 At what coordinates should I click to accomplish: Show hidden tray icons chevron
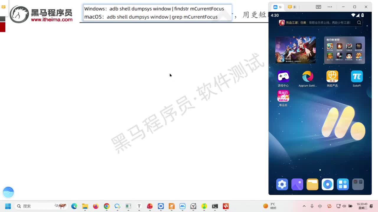304,206
